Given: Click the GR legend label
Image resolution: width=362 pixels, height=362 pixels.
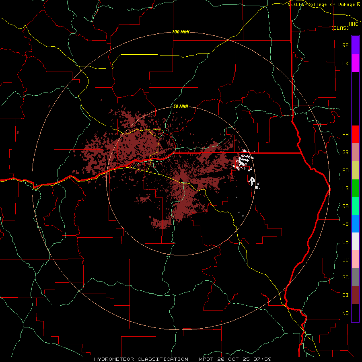Looking at the screenshot, I should coord(345,152).
